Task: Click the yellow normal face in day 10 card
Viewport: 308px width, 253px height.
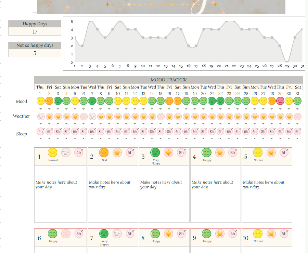Action: pyautogui.click(x=258, y=234)
